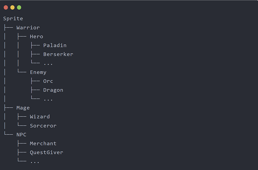Select the Enemy branch label
This screenshot has width=258, height=170.
(x=38, y=72)
